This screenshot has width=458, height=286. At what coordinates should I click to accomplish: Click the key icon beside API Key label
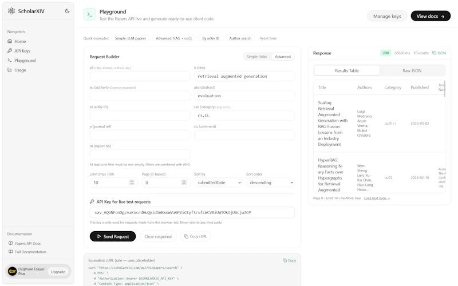[92, 202]
